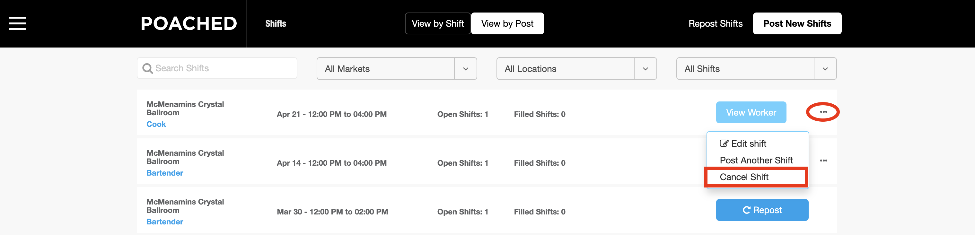Open the Apr 14 Bartender link
The width and height of the screenshot is (975, 235).
[165, 173]
